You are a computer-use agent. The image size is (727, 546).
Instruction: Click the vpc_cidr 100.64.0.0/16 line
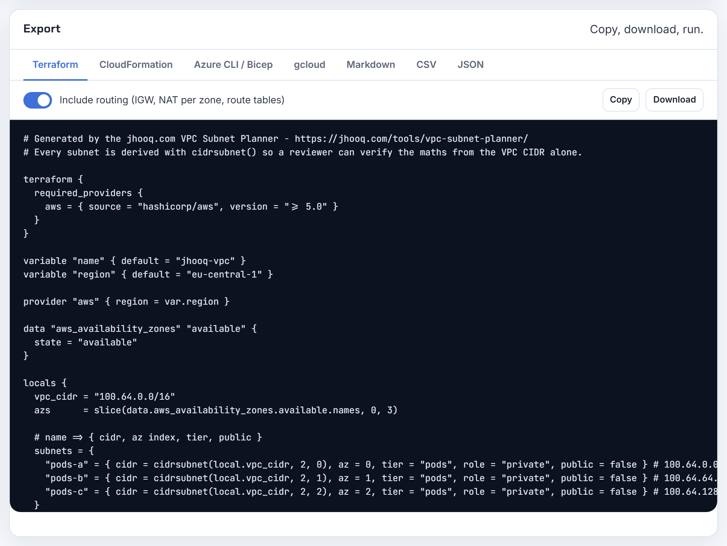pyautogui.click(x=105, y=397)
